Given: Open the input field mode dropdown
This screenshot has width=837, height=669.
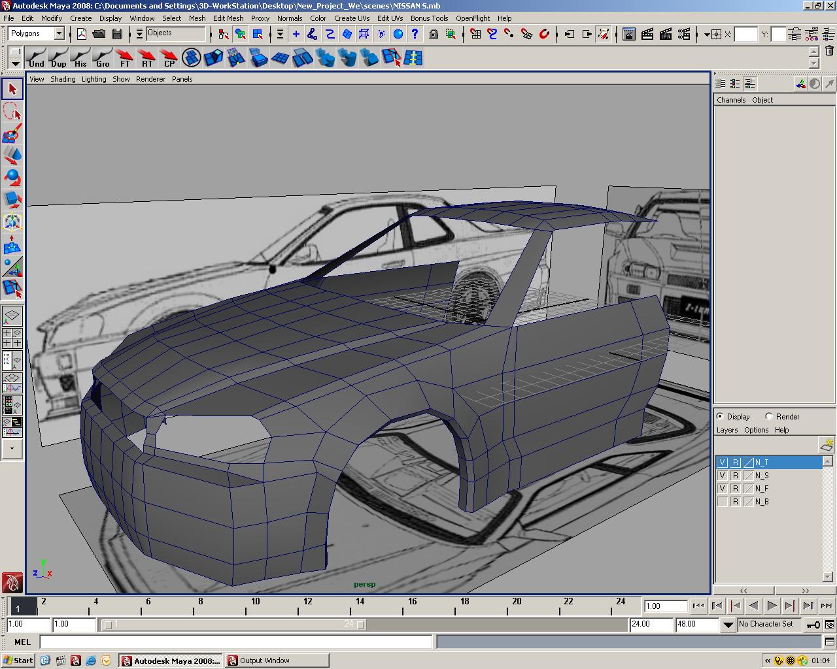Looking at the screenshot, I should point(707,34).
